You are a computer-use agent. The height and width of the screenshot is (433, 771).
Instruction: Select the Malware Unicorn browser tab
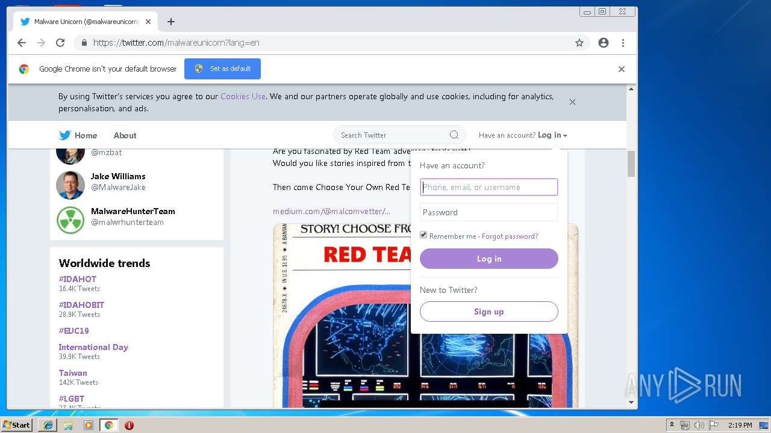pyautogui.click(x=86, y=22)
